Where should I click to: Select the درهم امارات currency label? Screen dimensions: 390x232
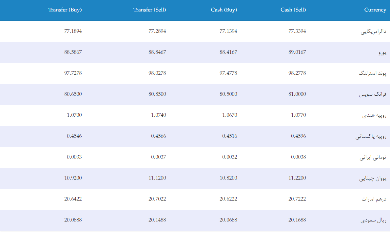(374, 199)
